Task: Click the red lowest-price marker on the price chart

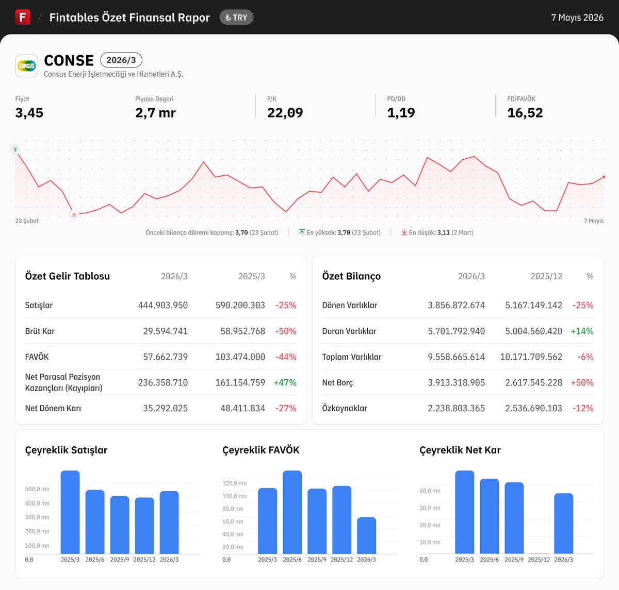Action: [x=74, y=214]
